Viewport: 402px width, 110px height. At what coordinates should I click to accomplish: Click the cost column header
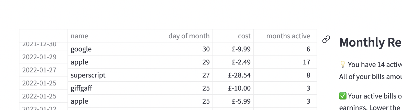point(233,36)
